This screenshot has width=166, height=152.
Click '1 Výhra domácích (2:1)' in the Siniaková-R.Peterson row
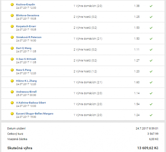88,39
